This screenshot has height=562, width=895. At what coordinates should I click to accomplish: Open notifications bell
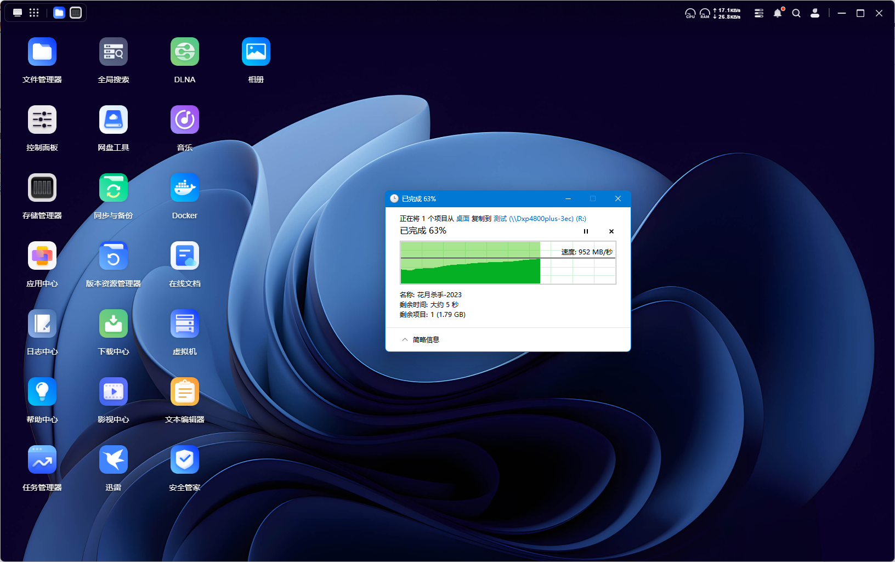(x=778, y=13)
